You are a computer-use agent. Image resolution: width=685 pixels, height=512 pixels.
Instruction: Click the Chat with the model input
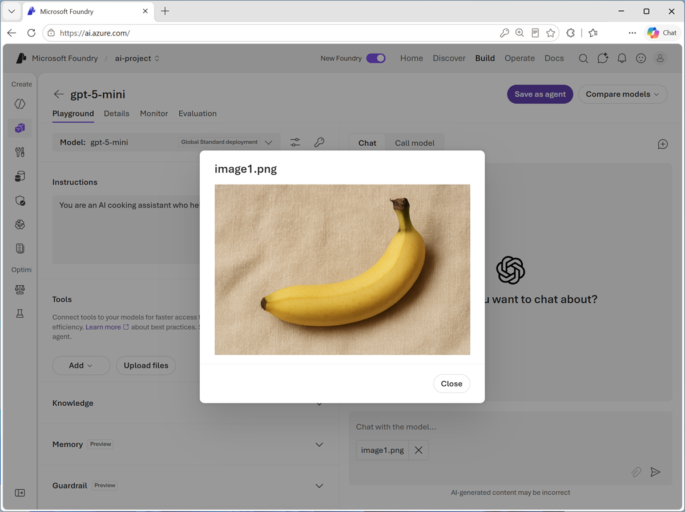510,427
